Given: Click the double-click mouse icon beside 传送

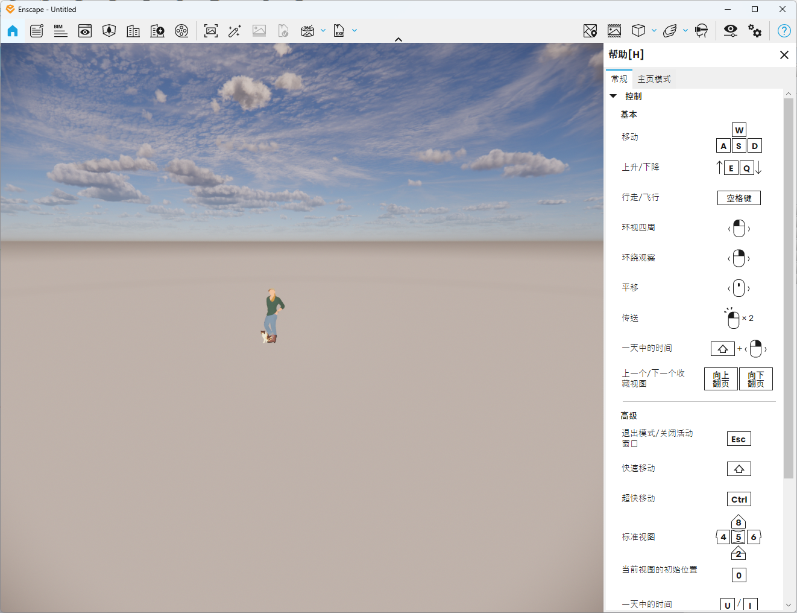Looking at the screenshot, I should pyautogui.click(x=733, y=319).
